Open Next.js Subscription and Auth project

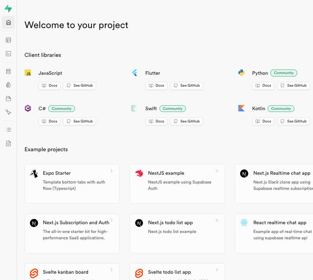pos(72,233)
